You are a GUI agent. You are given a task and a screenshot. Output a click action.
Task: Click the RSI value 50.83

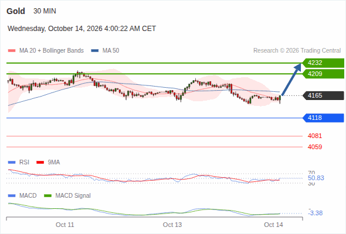pos(316,178)
